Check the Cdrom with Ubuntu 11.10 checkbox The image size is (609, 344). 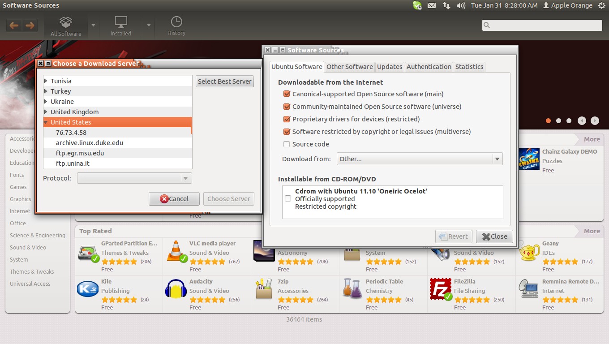click(x=288, y=198)
